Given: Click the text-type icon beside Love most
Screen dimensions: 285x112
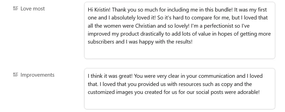Looking at the screenshot, I should tap(16, 8).
